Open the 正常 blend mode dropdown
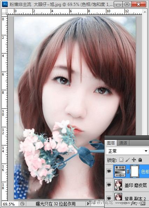Screen dimensions: 149x208 pos(127,151)
